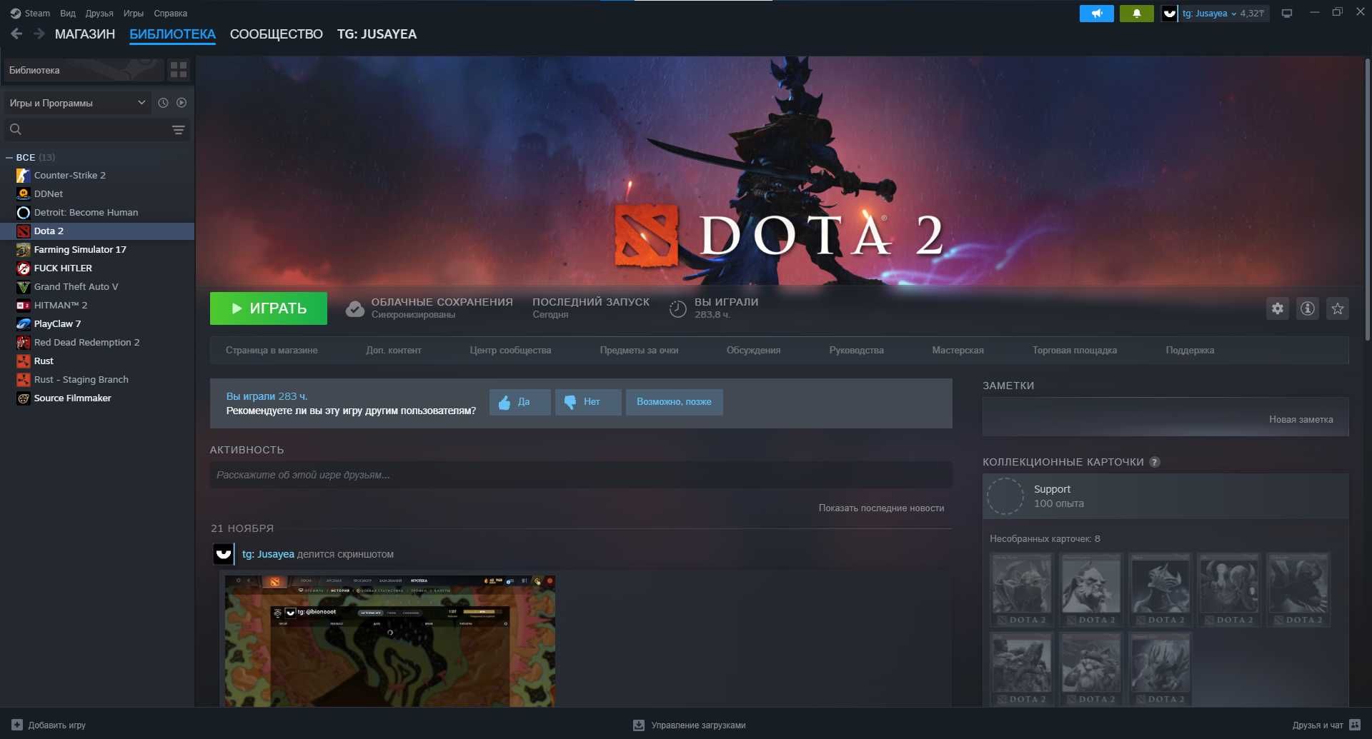
Task: Open Friends and chat icon
Action: point(1355,725)
